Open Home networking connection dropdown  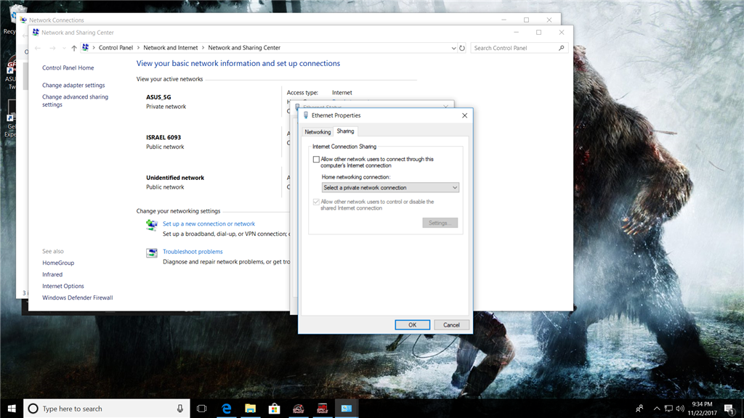click(x=390, y=188)
